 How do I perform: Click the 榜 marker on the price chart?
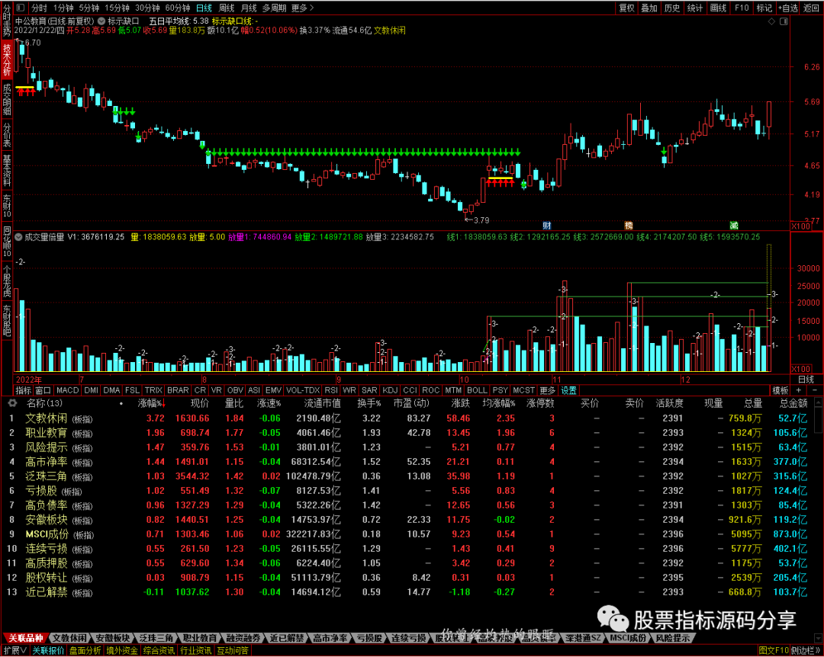[x=629, y=226]
